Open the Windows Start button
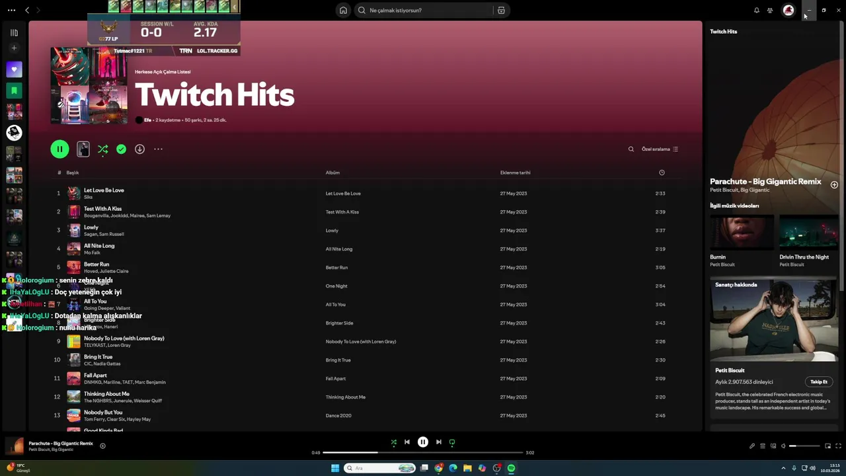 335,468
